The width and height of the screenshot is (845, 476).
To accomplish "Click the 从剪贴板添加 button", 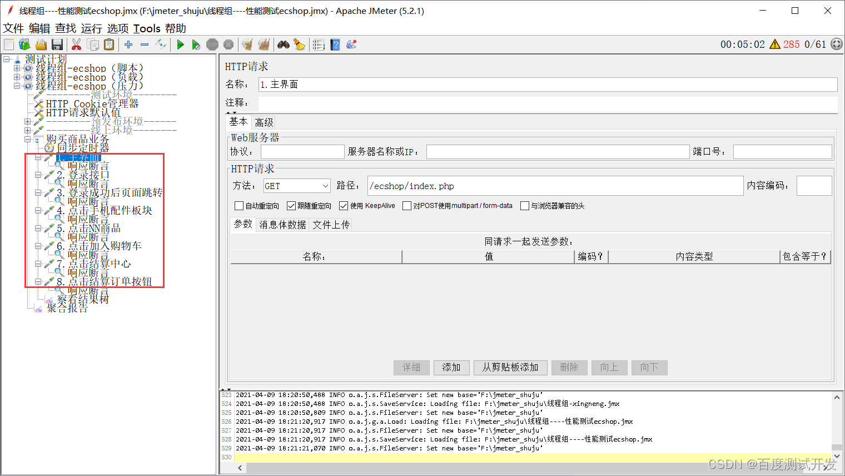I will [510, 368].
